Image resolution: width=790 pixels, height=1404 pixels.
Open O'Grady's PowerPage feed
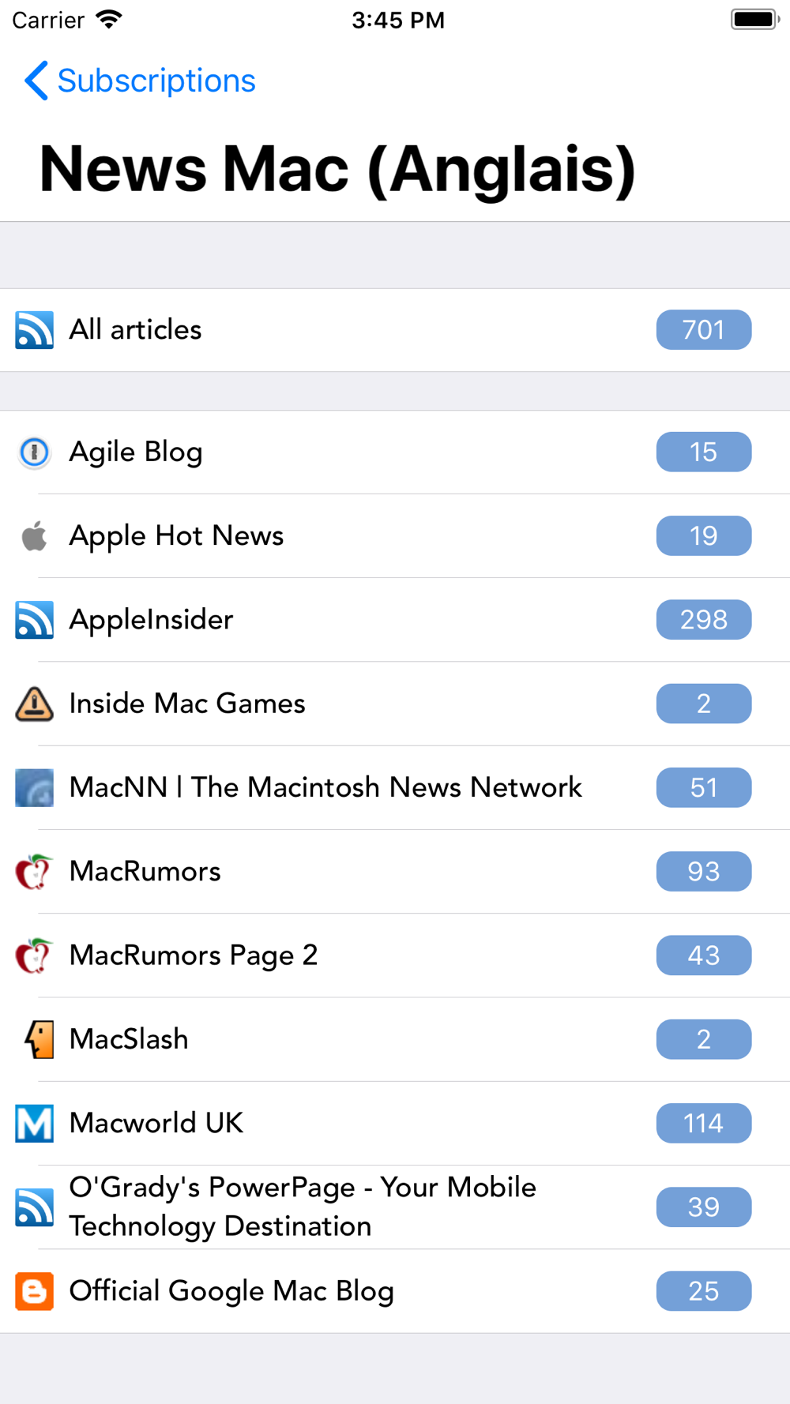[303, 1207]
